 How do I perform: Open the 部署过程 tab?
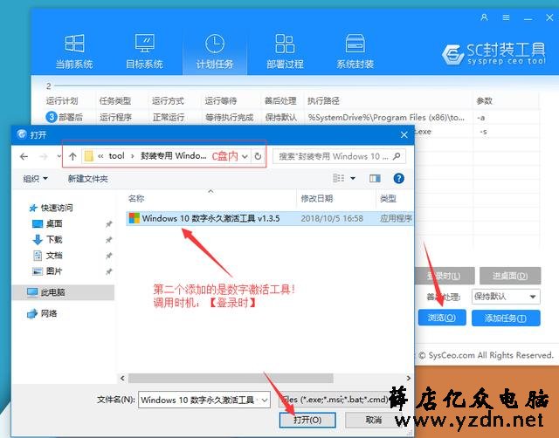pyautogui.click(x=285, y=52)
